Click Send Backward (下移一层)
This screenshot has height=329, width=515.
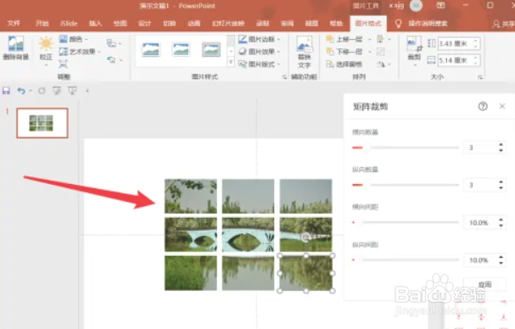(344, 52)
